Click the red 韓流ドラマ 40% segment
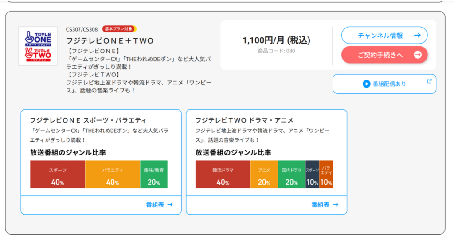The height and width of the screenshot is (235, 454). click(x=223, y=175)
